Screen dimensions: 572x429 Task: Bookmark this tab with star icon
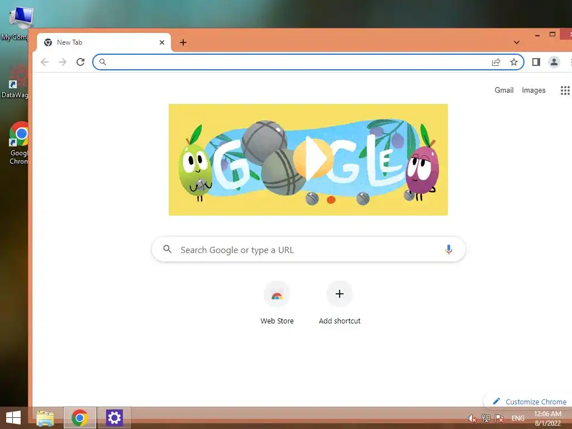[514, 62]
